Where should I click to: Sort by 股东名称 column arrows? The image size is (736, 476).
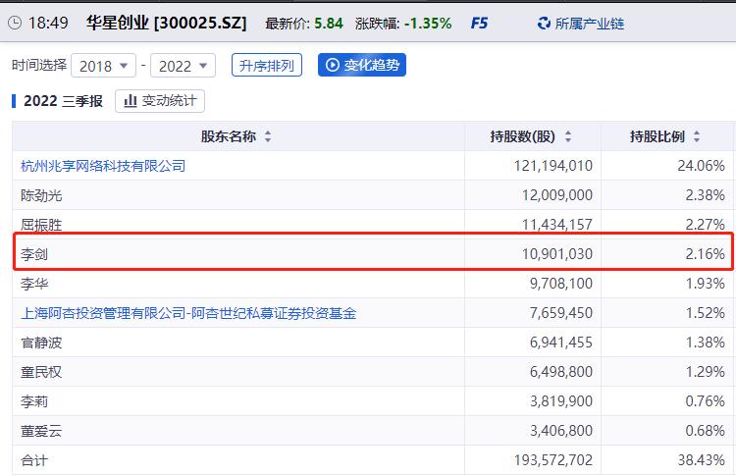tap(268, 136)
